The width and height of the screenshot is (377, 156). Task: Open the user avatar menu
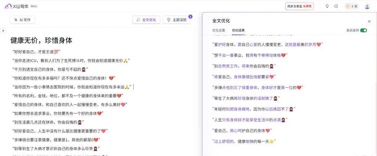[367, 6]
